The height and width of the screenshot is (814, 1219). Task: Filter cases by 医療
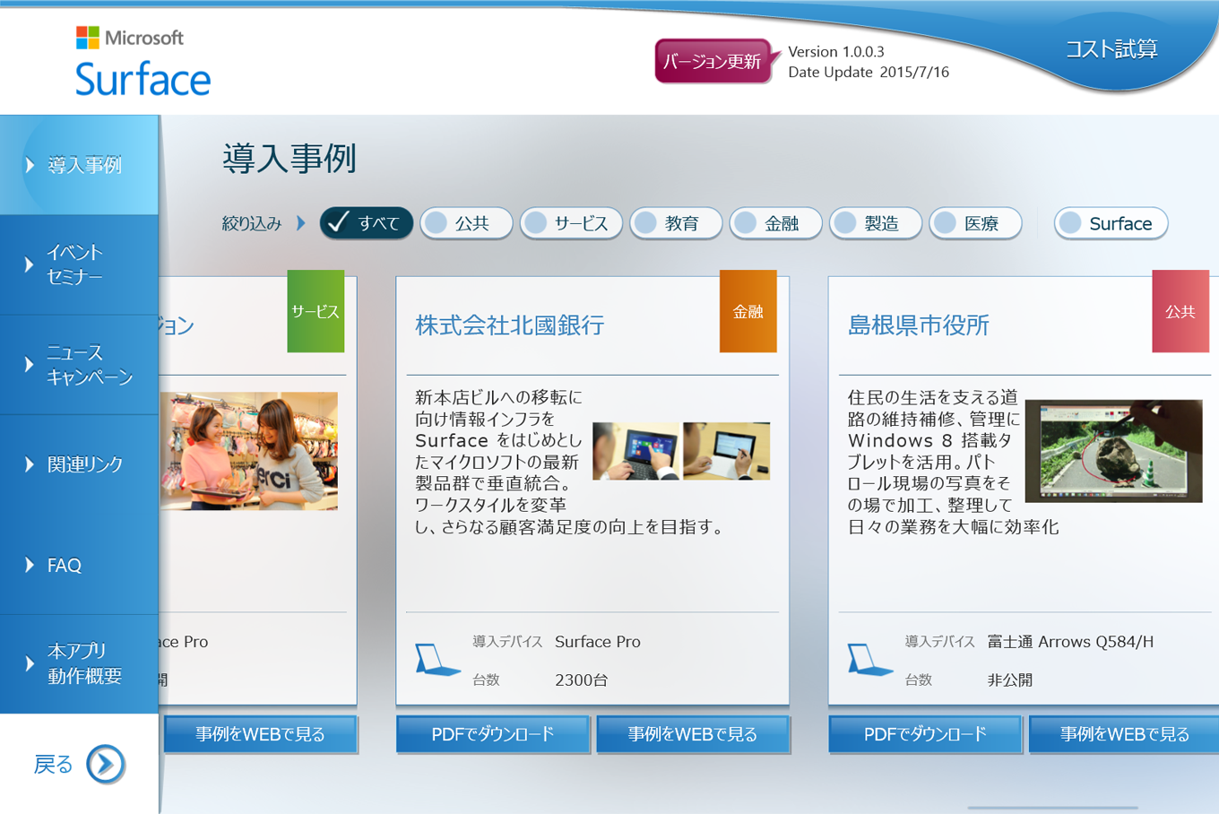point(975,223)
